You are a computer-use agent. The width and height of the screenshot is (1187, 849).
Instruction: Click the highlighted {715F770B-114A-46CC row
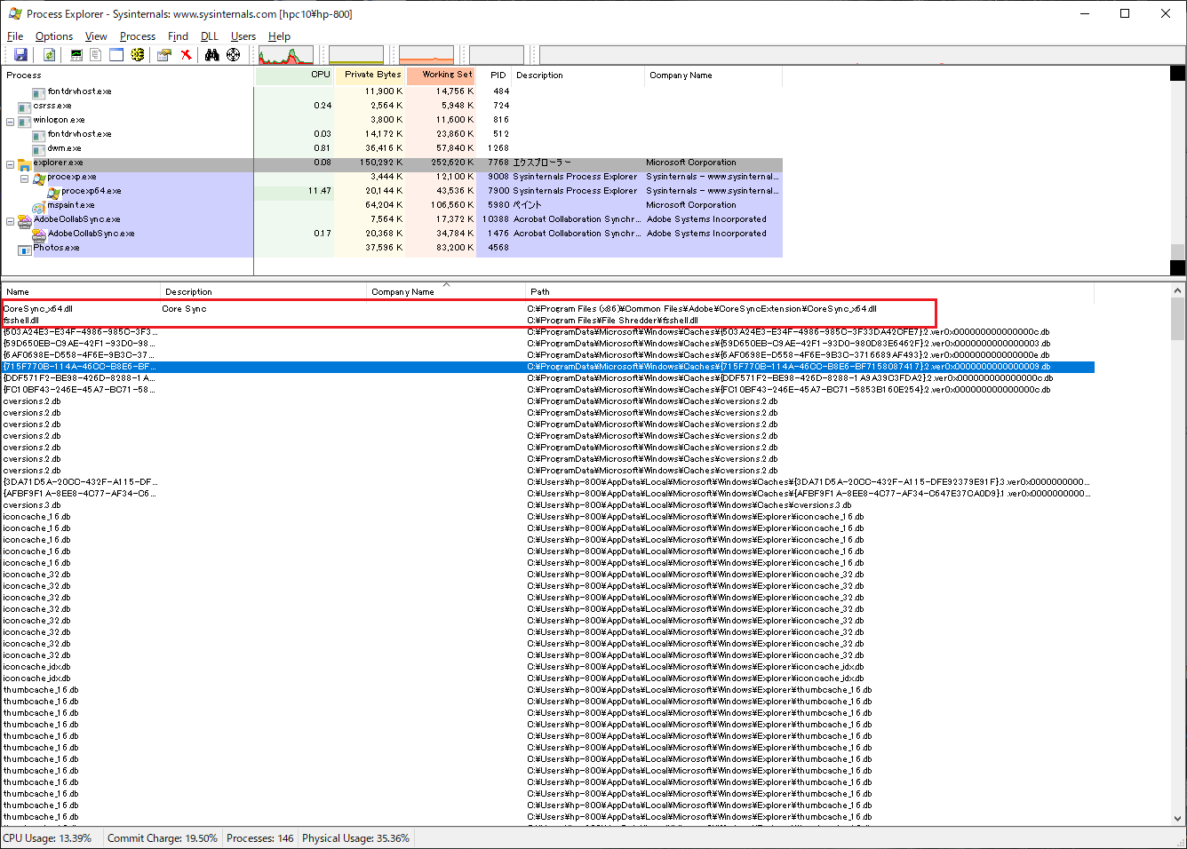click(548, 367)
